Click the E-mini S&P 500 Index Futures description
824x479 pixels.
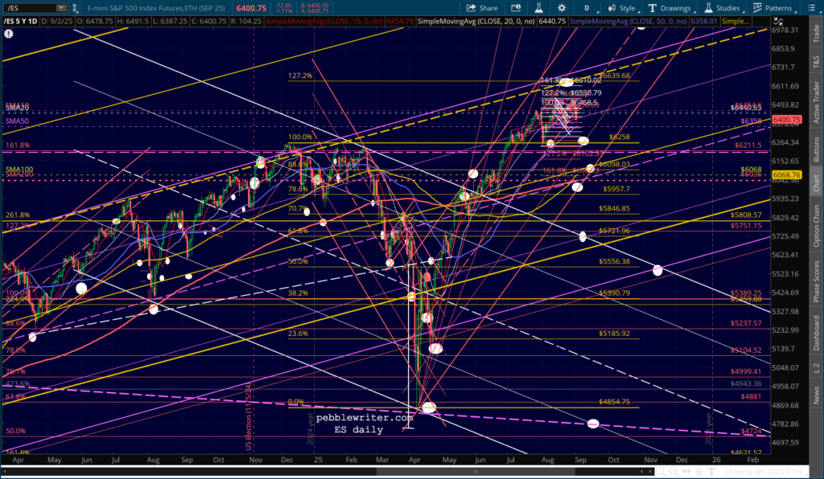156,8
